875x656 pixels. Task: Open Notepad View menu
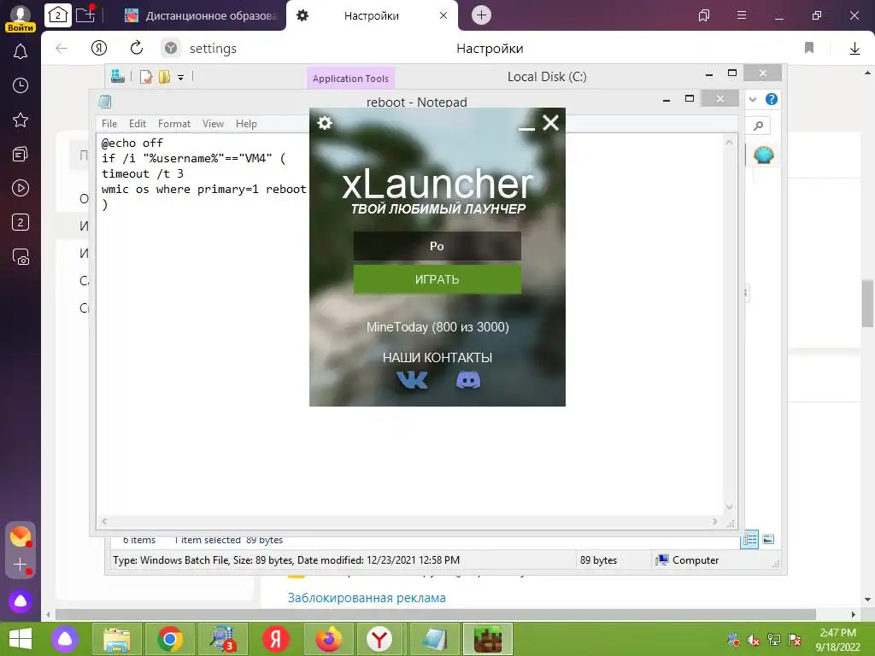point(213,124)
